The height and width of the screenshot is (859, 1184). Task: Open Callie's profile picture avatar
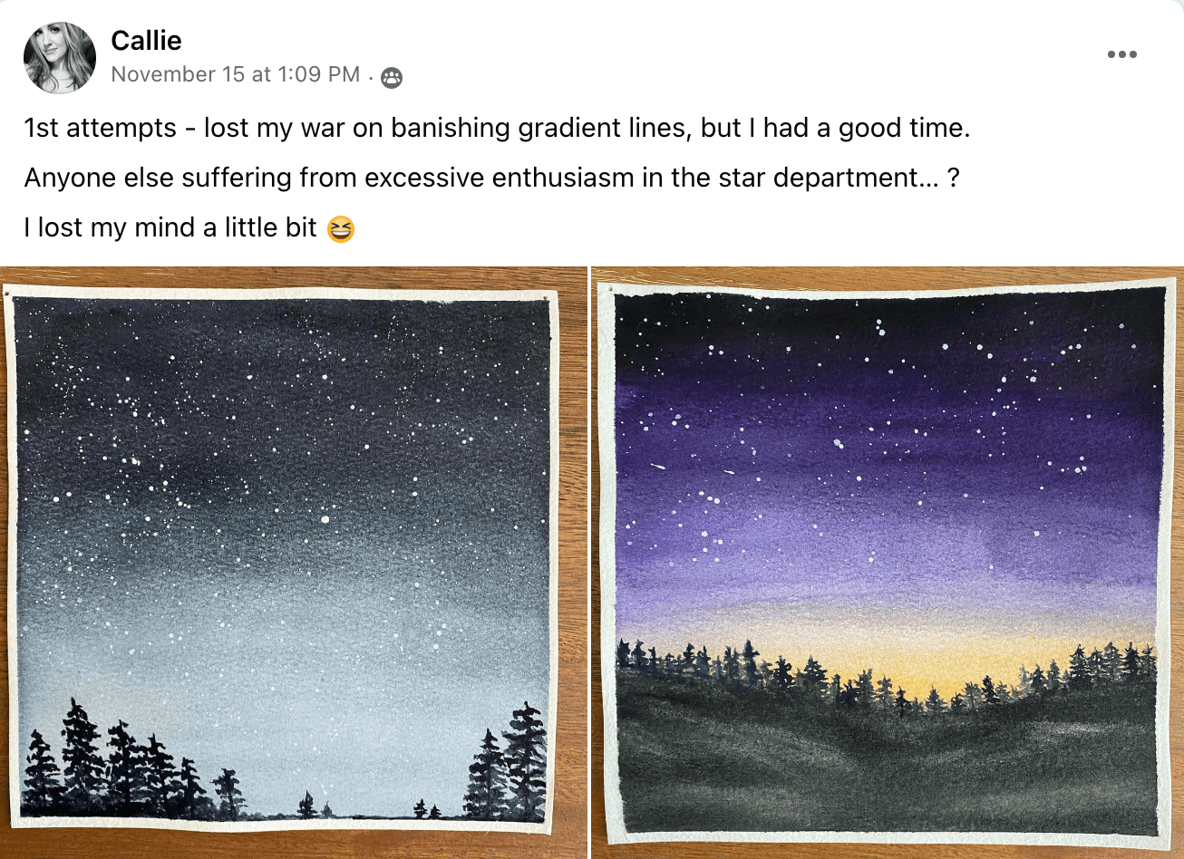60,58
